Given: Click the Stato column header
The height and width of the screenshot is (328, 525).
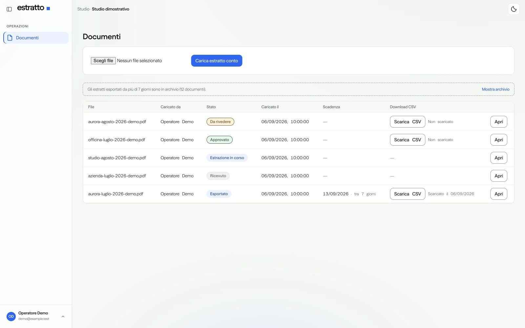Looking at the screenshot, I should tap(211, 107).
